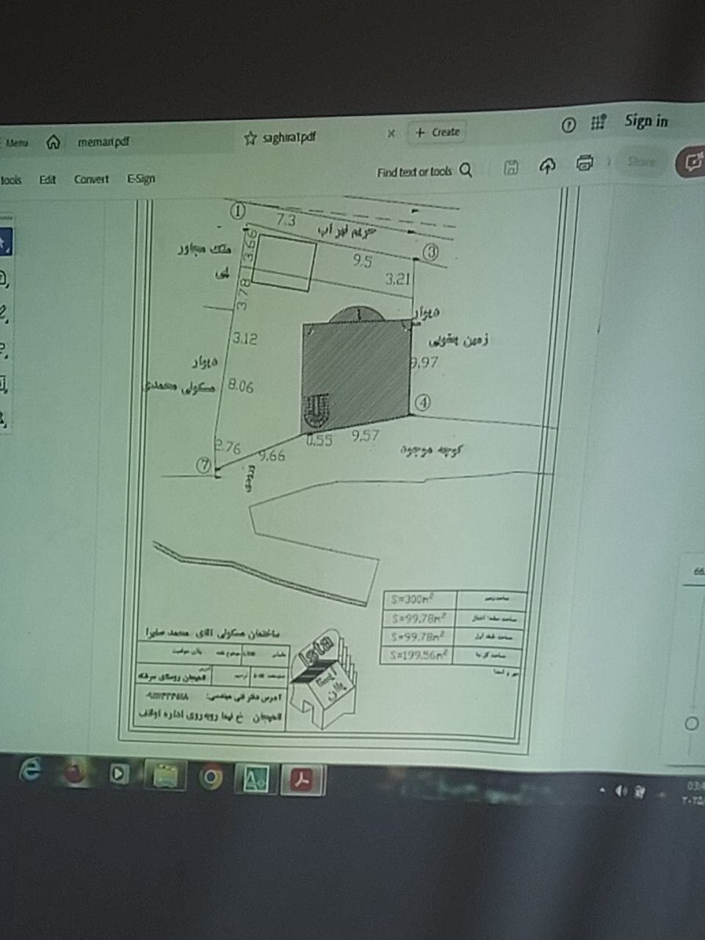
Task: Open Firefox from the taskbar
Action: pyautogui.click(x=74, y=773)
